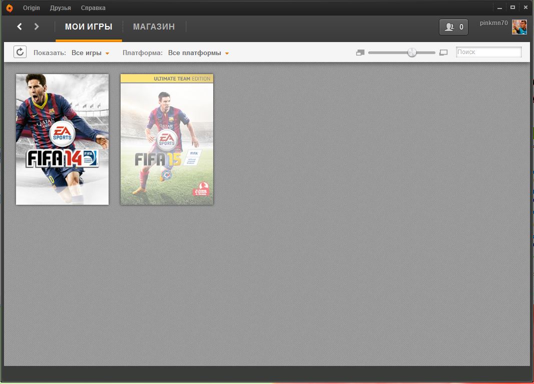
Task: Click the pinkmn70 username
Action: click(493, 23)
